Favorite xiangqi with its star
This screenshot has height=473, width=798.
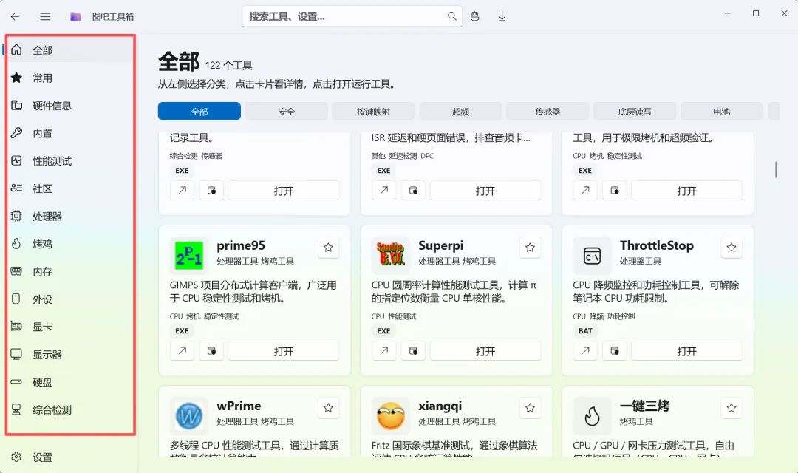pyautogui.click(x=530, y=408)
